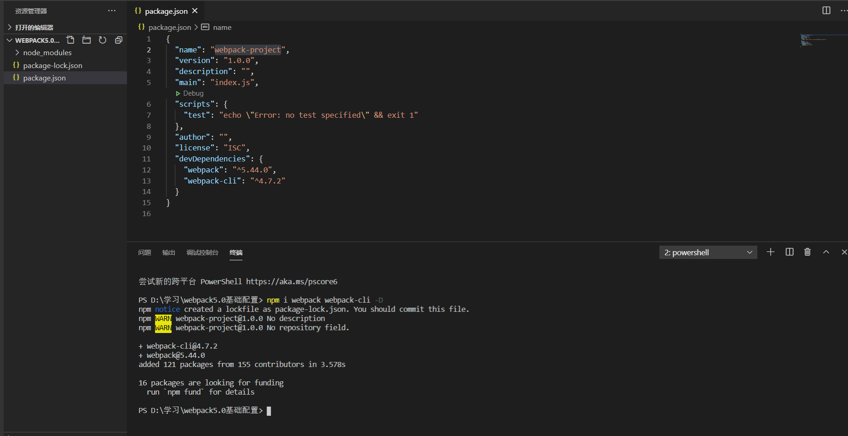This screenshot has height=436, width=848.
Task: Click 'No repository field' warning line
Action: pyautogui.click(x=244, y=327)
